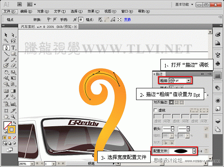Increase stroke weight with stepper arrow
The image size is (224, 167).
[171, 79]
